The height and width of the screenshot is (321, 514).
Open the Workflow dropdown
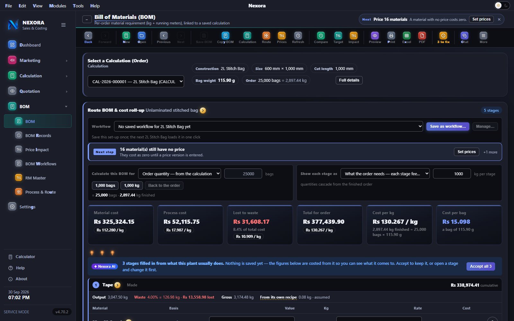click(x=269, y=126)
